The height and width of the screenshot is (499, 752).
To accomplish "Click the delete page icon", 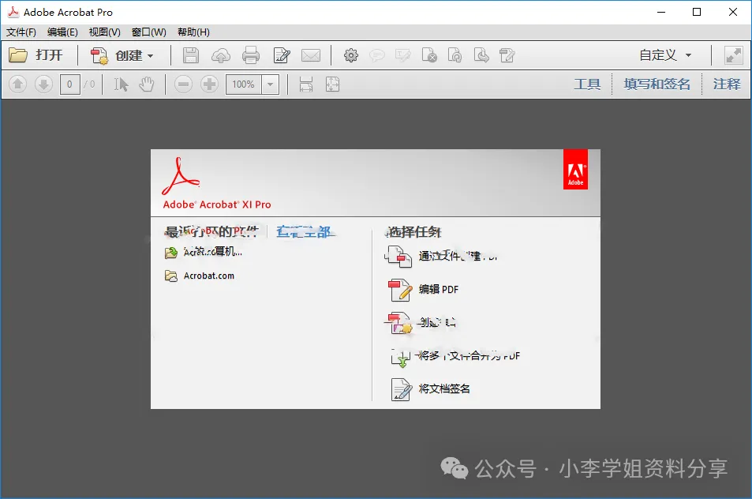I will [429, 55].
